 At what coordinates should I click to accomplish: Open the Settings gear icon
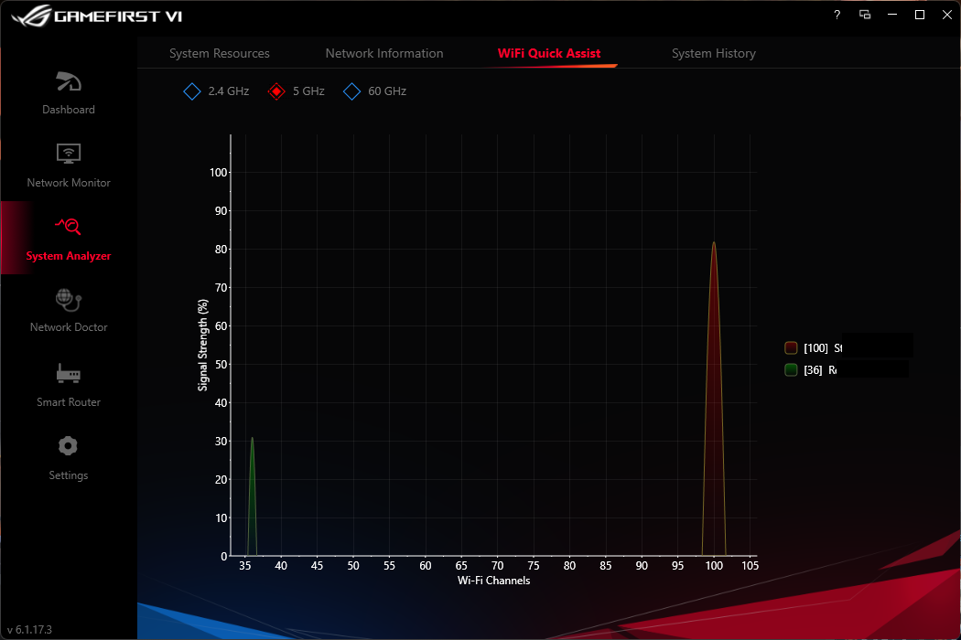coord(68,446)
